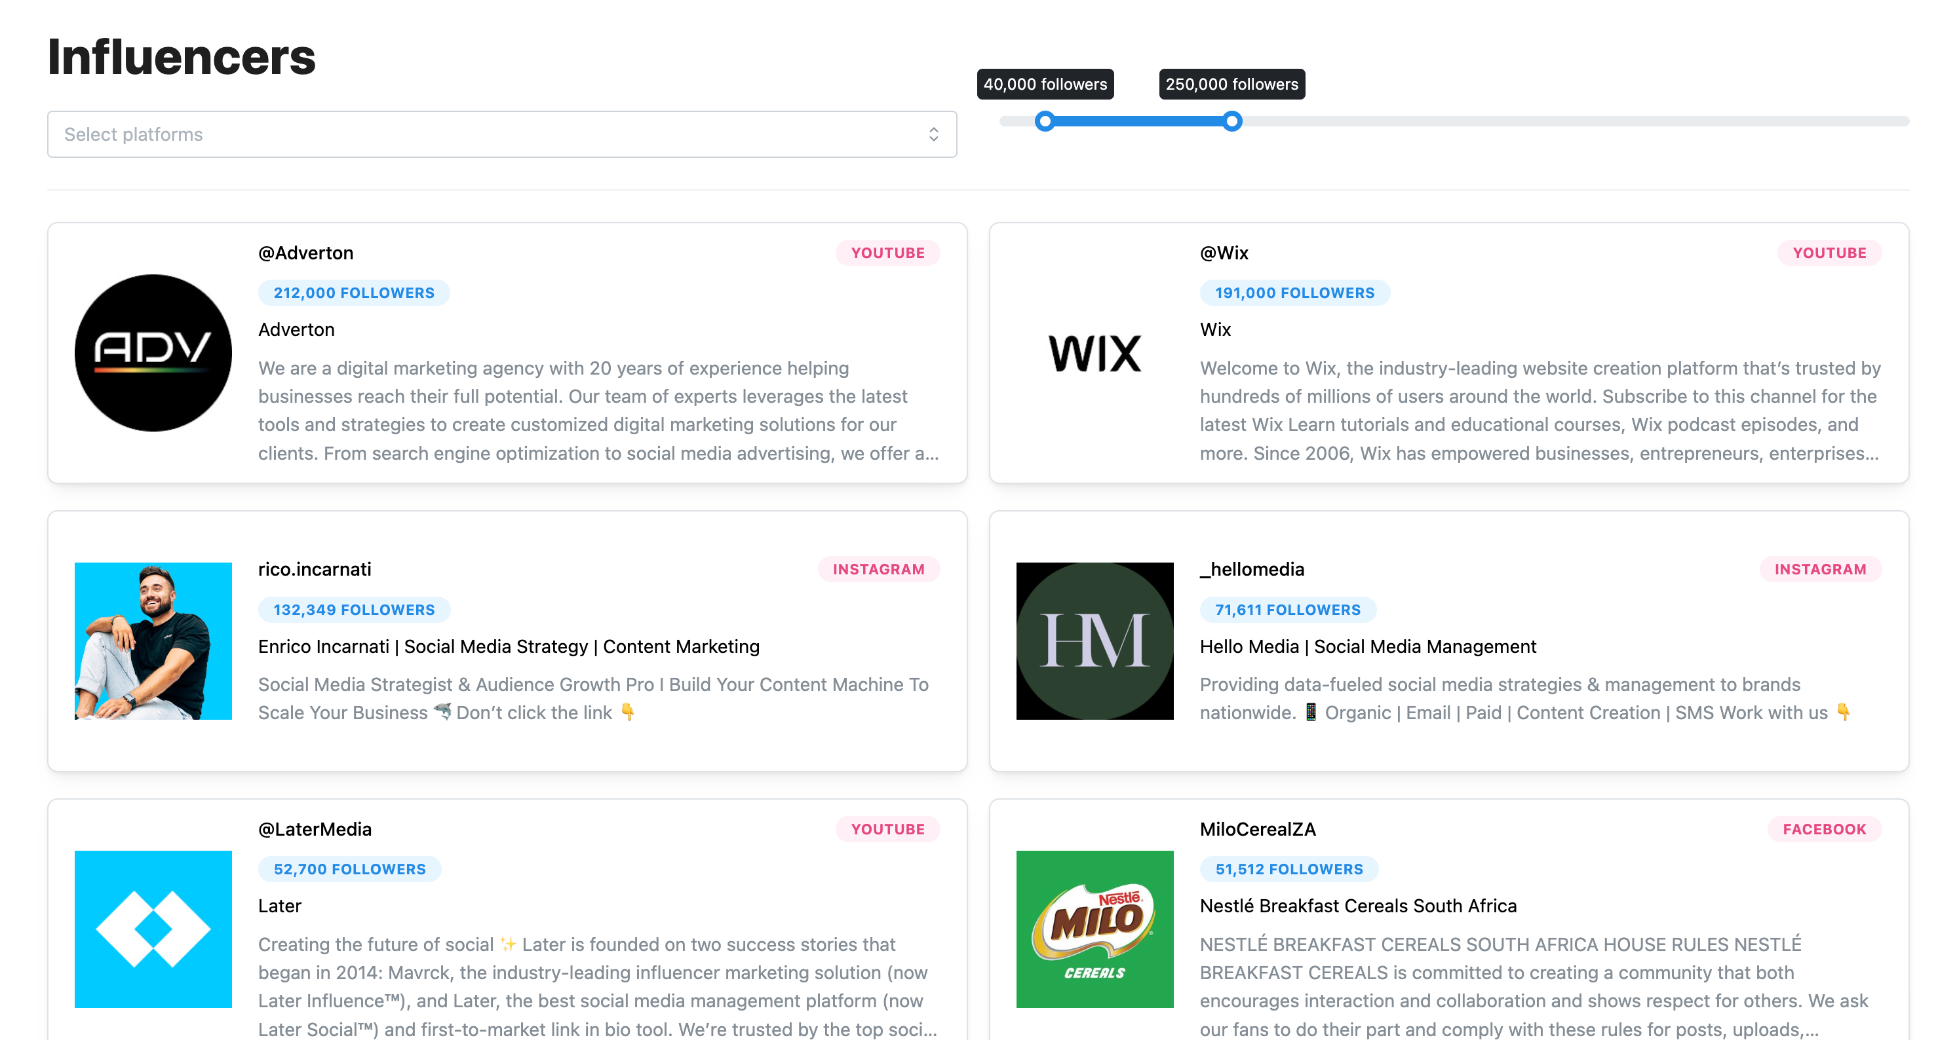The image size is (1957, 1040).
Task: Click the Facebook tag on MiloCerealZA card
Action: tap(1824, 829)
